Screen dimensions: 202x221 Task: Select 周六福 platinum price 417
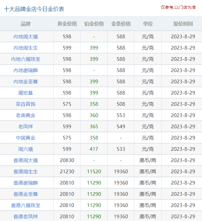(x=94, y=149)
